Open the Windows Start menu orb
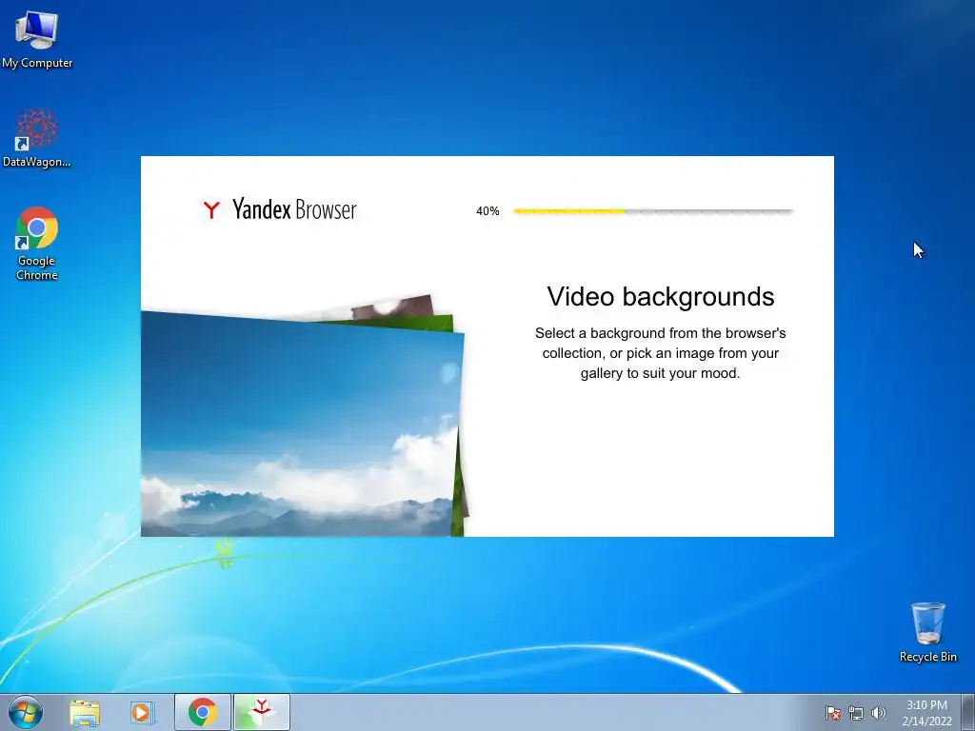 pyautogui.click(x=26, y=712)
